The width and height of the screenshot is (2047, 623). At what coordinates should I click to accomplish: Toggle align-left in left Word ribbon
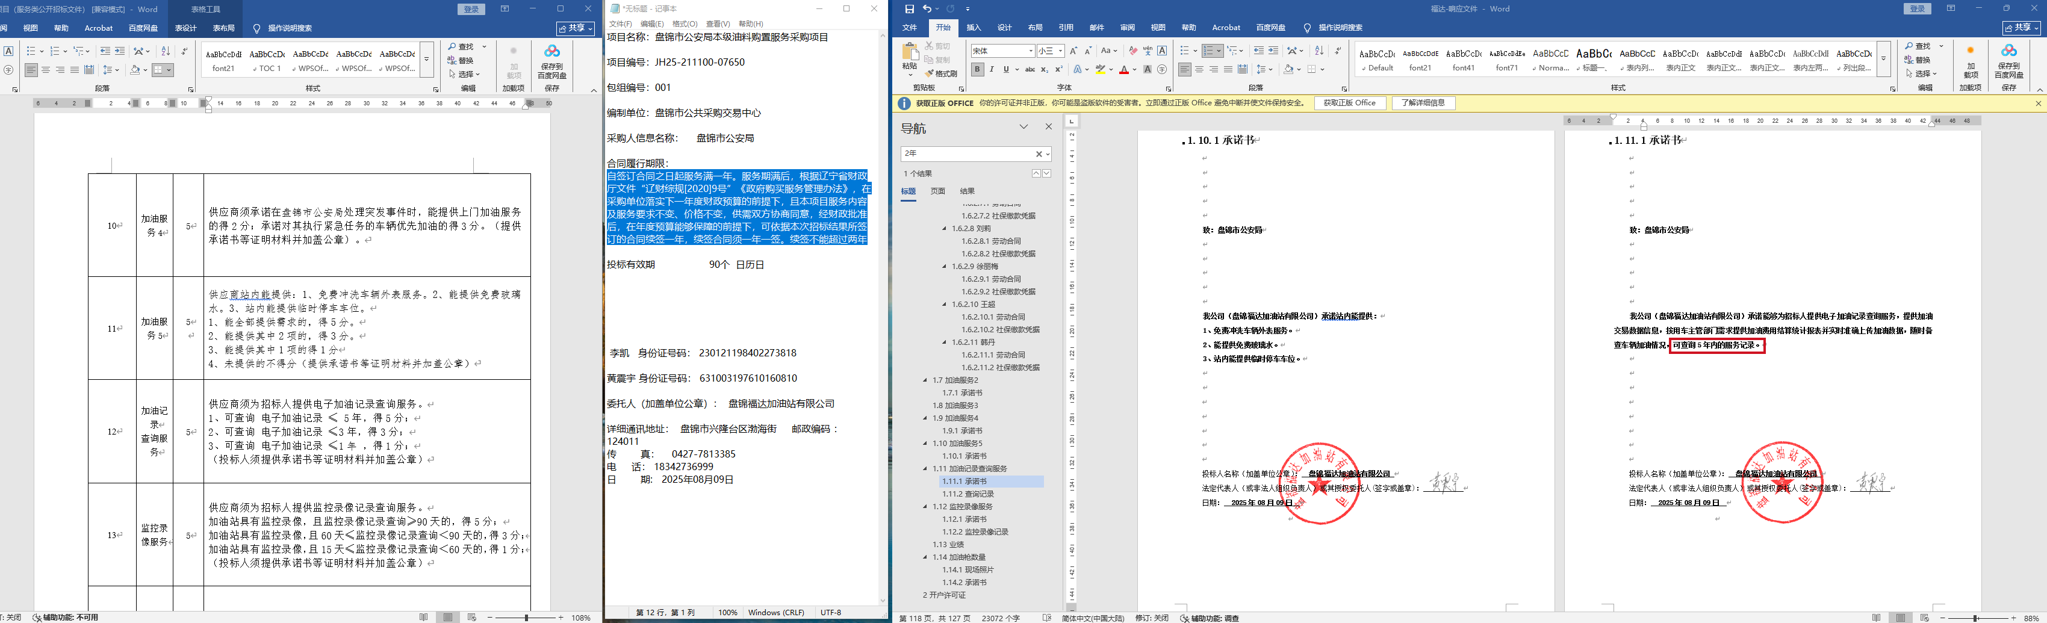(31, 70)
